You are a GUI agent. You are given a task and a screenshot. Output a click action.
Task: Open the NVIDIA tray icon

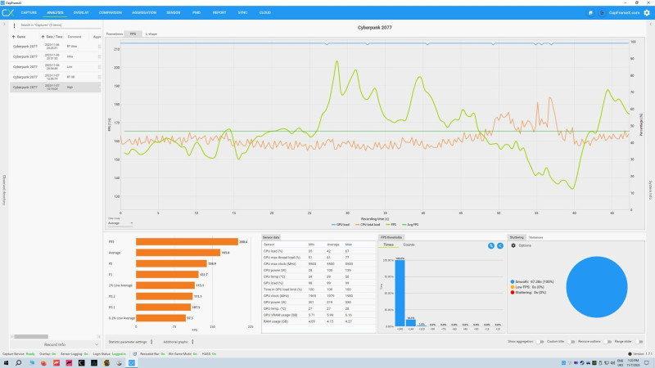click(x=594, y=363)
